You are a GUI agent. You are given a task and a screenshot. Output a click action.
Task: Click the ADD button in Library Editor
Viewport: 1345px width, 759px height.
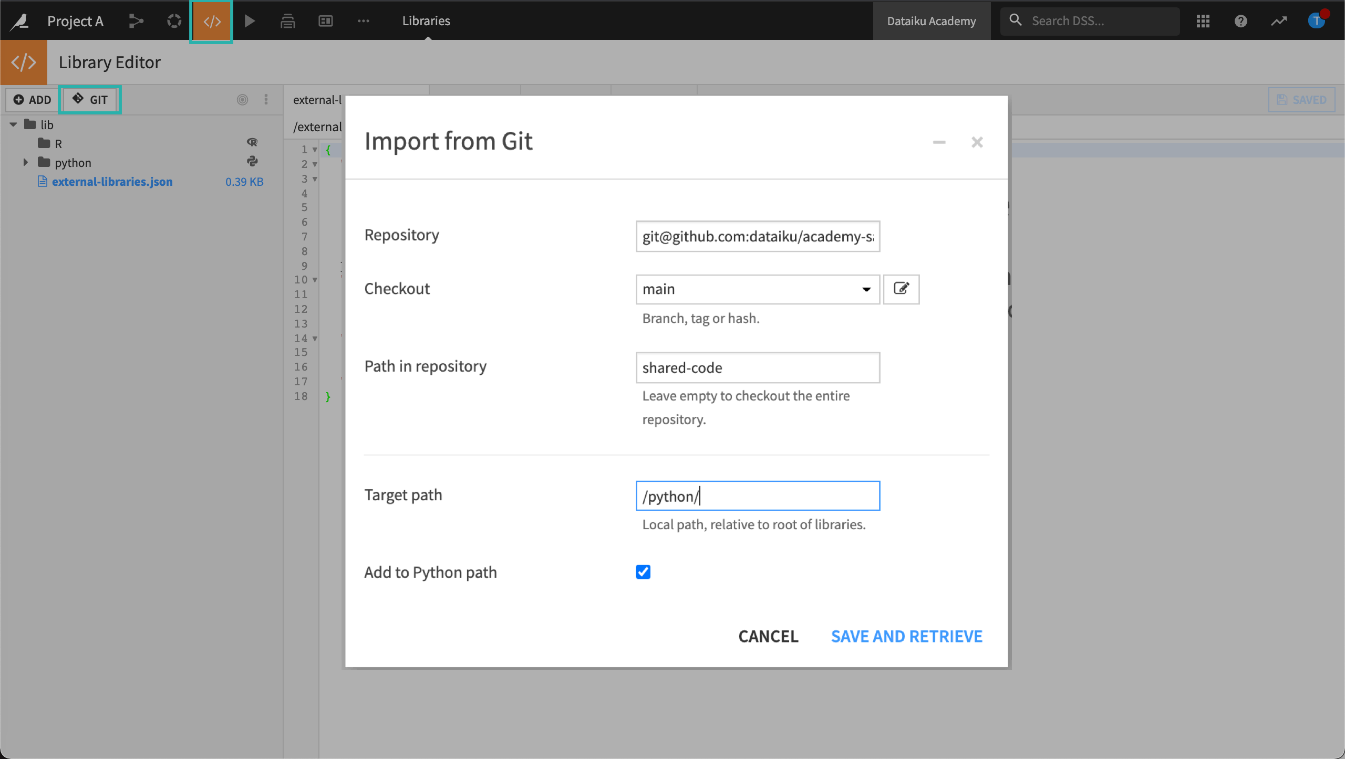pos(33,99)
